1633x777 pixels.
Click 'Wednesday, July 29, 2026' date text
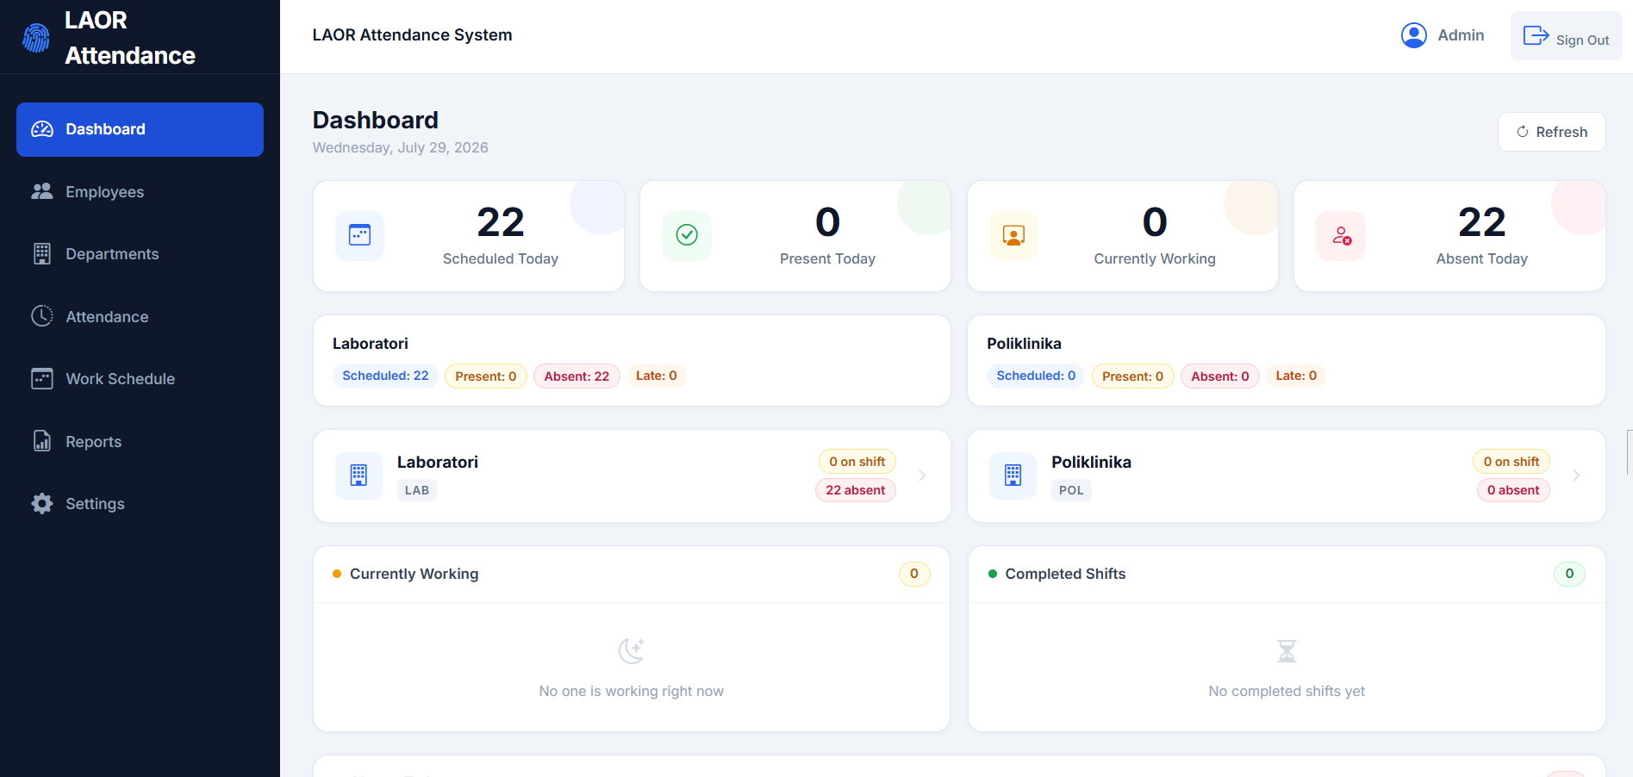tap(400, 147)
